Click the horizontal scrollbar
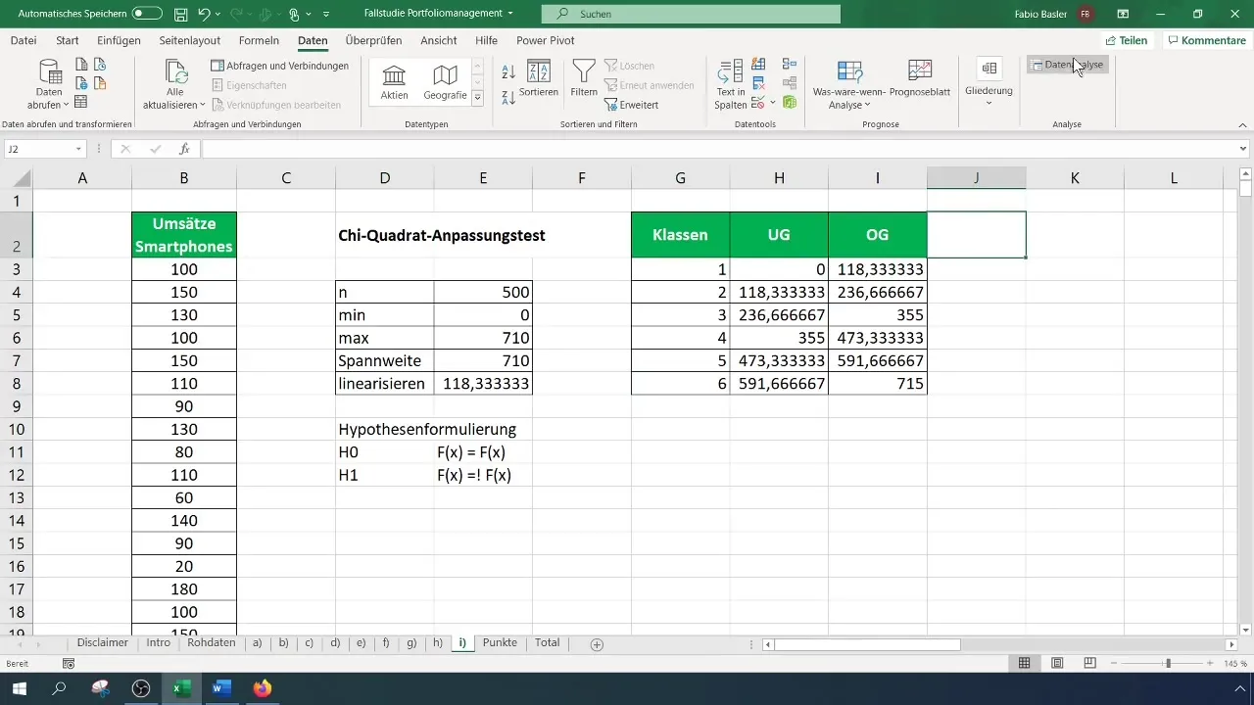The width and height of the screenshot is (1254, 705). (x=867, y=644)
